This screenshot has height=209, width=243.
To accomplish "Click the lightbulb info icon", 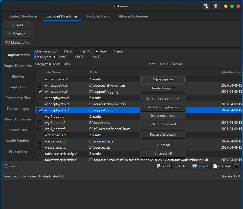I will click(x=215, y=6).
